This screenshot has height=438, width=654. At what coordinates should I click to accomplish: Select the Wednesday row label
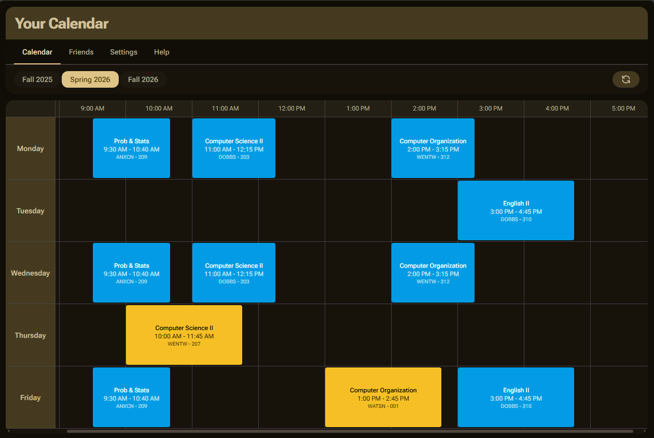point(31,273)
